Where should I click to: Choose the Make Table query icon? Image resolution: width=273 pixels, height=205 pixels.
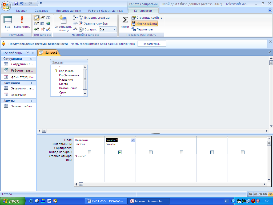(37, 23)
